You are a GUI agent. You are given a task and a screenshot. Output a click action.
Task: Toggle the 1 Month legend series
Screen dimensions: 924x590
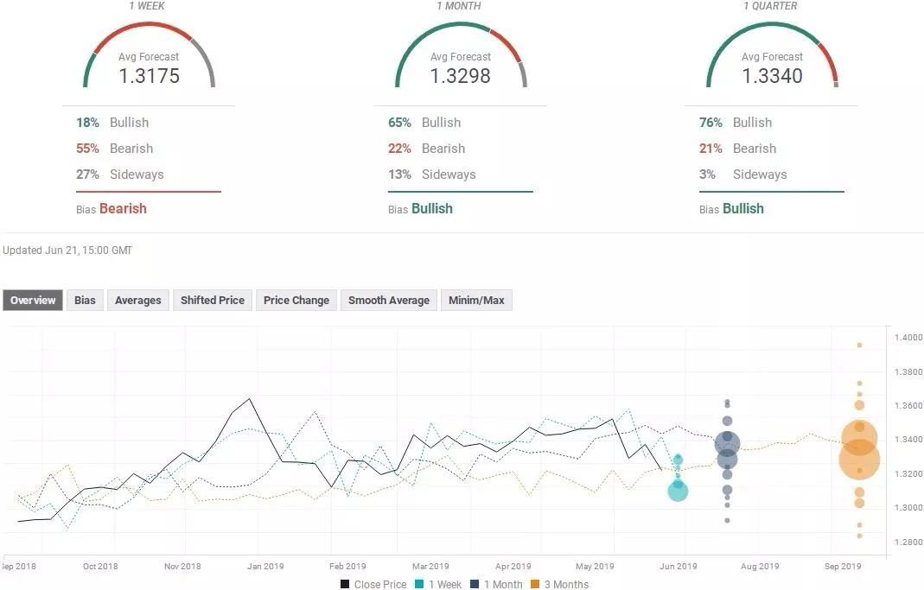coord(498,585)
